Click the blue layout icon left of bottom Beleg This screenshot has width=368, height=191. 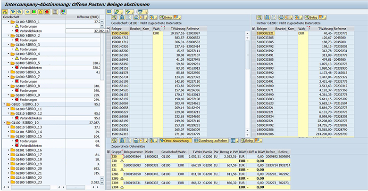(x=234, y=141)
